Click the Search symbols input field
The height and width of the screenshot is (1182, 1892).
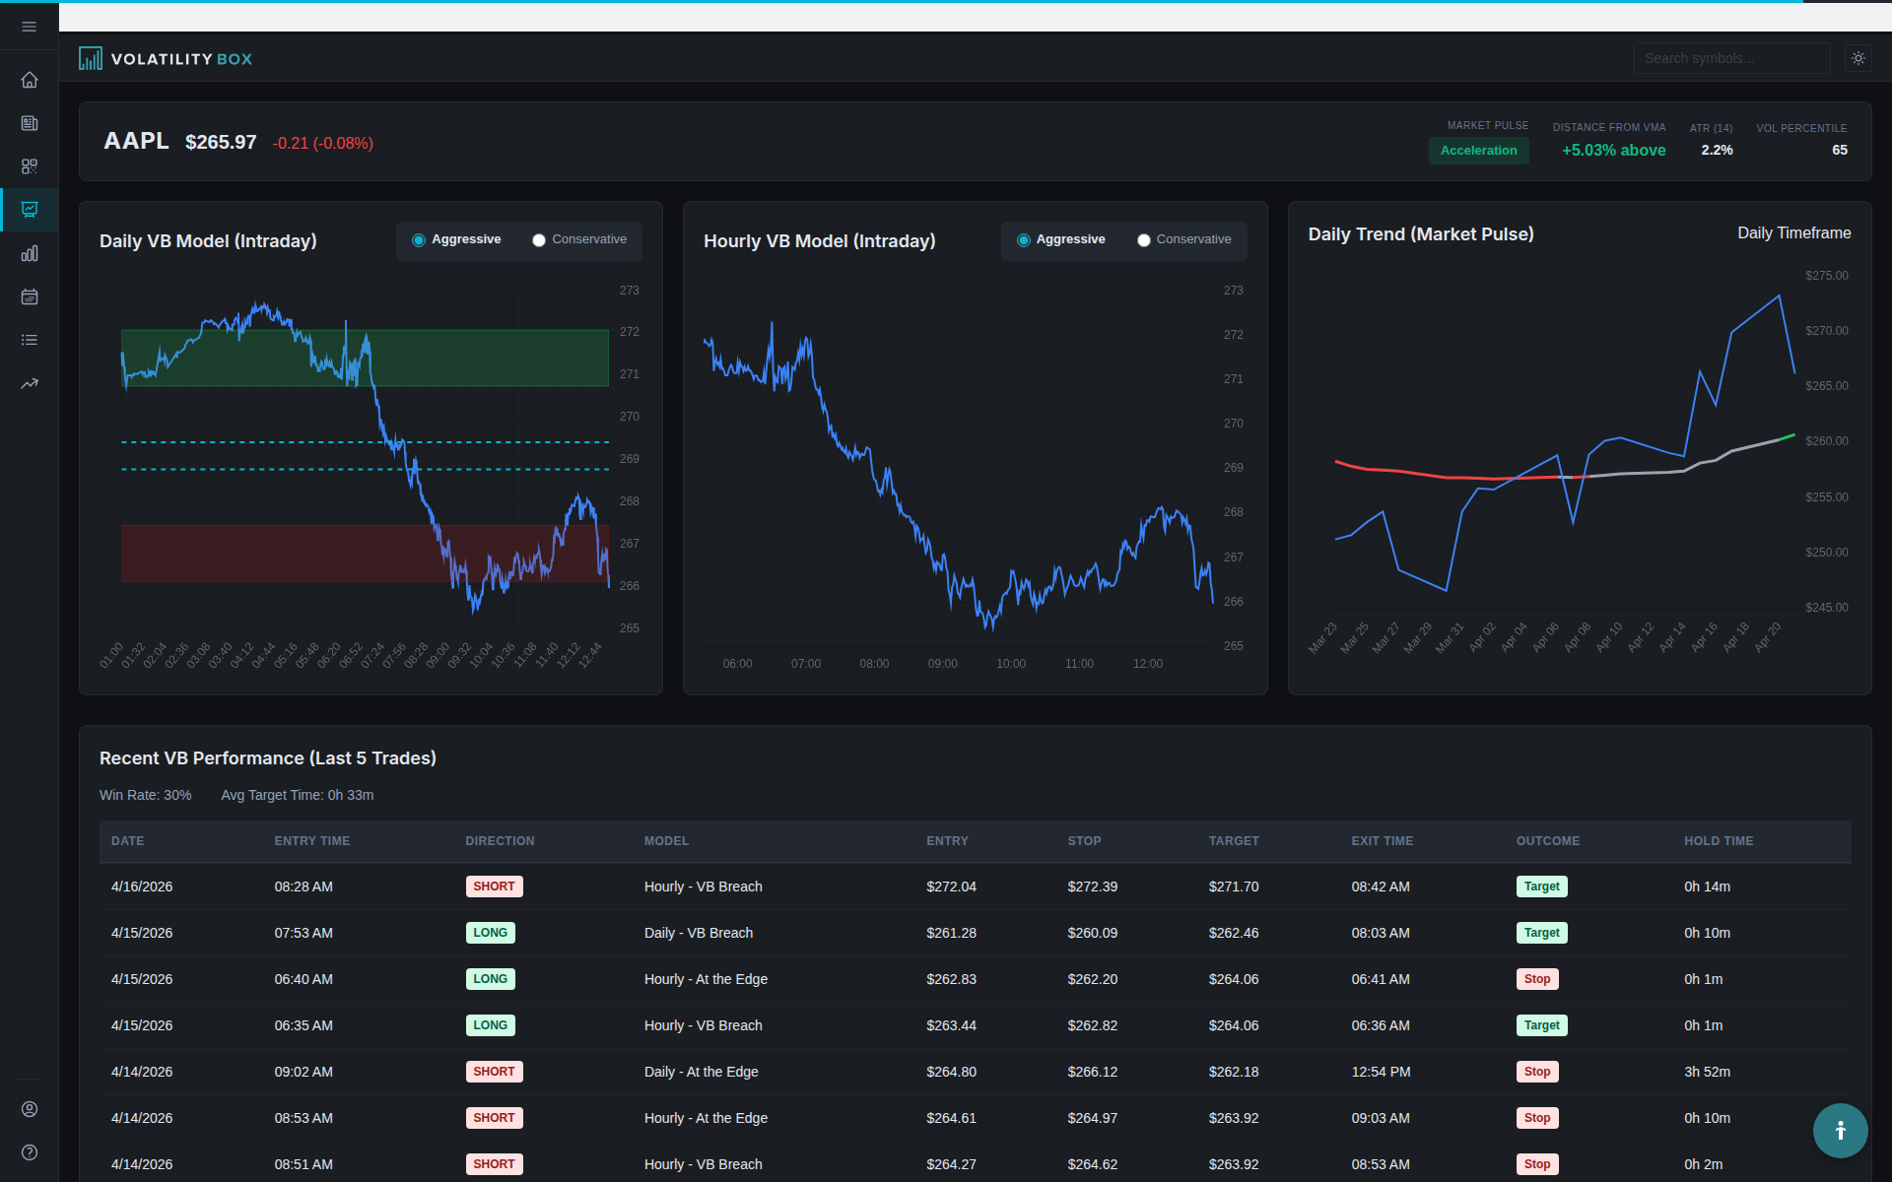[x=1731, y=58]
